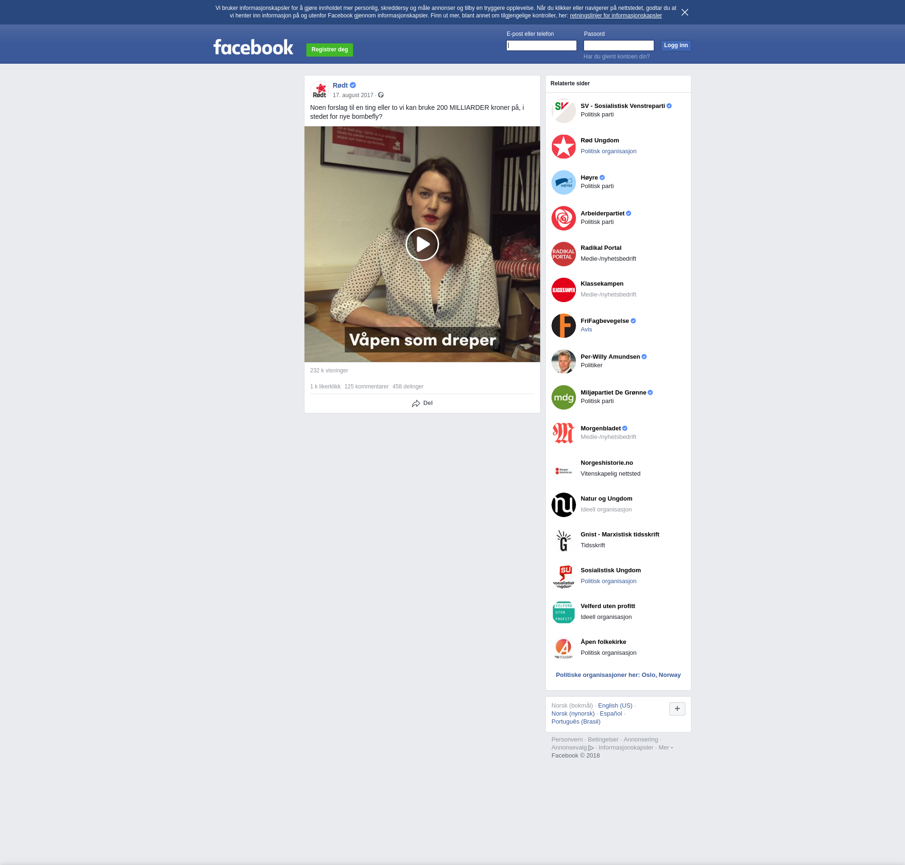Click the plus button for more languages
Viewport: 905px width, 865px height.
coord(677,708)
